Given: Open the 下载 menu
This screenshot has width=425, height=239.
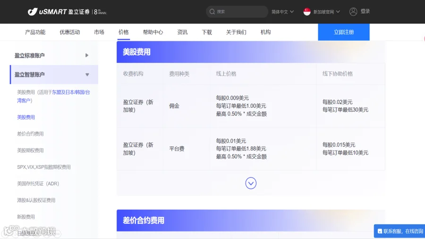Looking at the screenshot, I should click(x=207, y=32).
